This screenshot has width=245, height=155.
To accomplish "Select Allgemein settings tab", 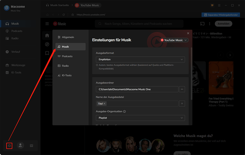I will (71, 37).
